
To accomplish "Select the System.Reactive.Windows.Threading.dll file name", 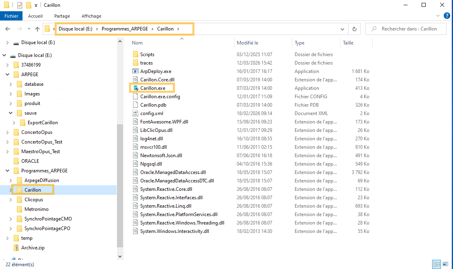I will pos(182,223).
